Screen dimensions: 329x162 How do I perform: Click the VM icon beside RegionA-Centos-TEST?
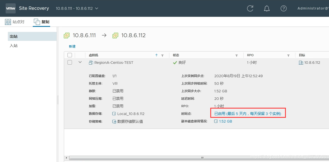click(x=91, y=62)
